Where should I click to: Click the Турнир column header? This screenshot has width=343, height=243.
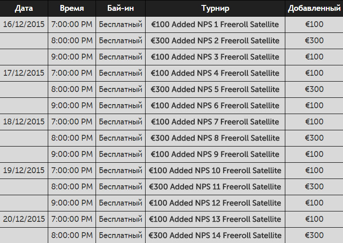click(215, 8)
